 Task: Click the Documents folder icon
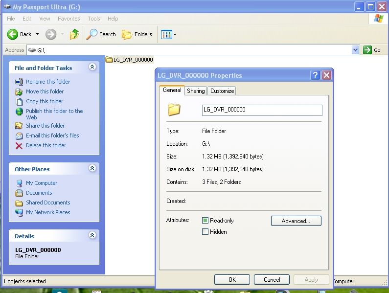point(19,193)
